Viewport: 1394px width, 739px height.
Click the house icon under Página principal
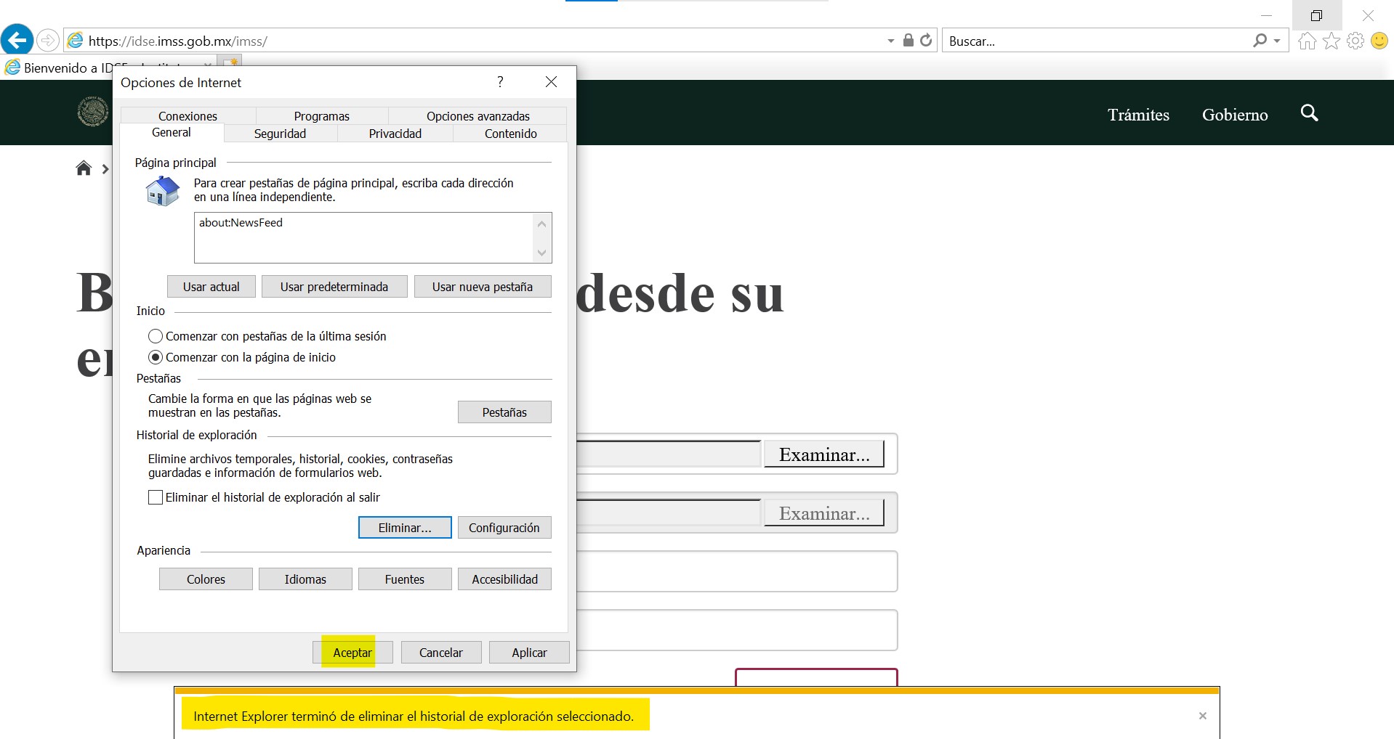tap(163, 191)
